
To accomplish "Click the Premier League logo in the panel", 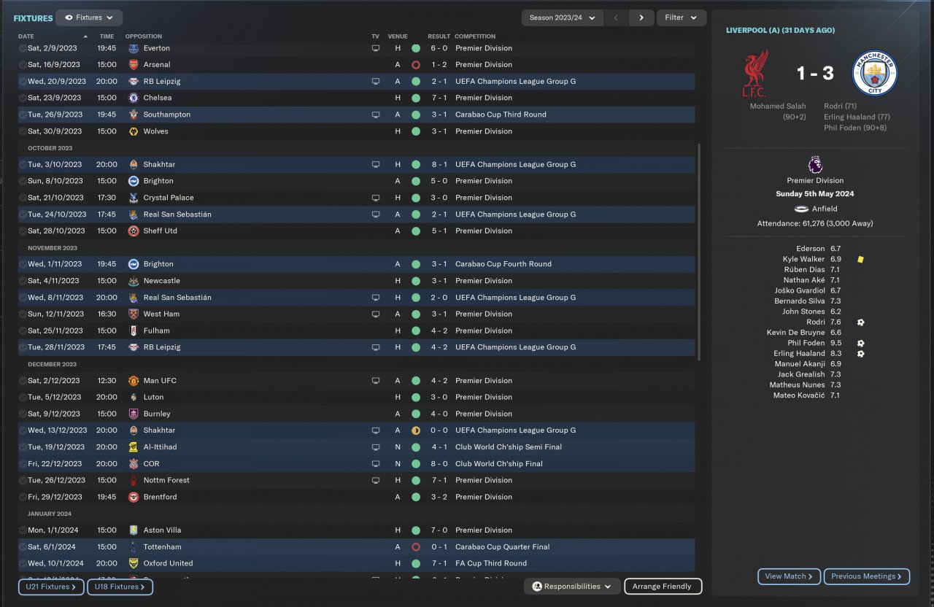I will click(815, 164).
